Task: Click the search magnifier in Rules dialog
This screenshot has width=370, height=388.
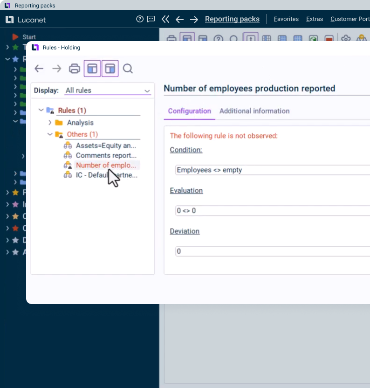Action: pyautogui.click(x=128, y=69)
